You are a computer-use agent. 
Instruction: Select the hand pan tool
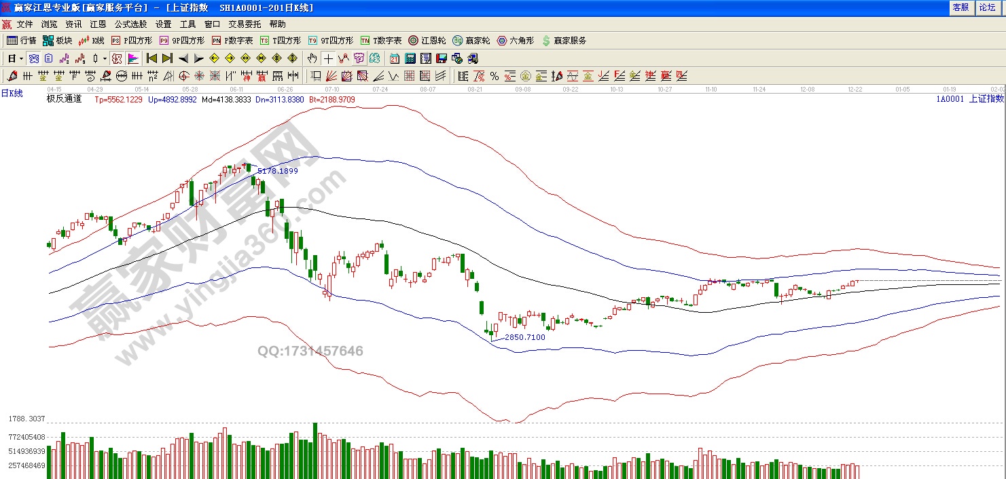tap(312, 58)
